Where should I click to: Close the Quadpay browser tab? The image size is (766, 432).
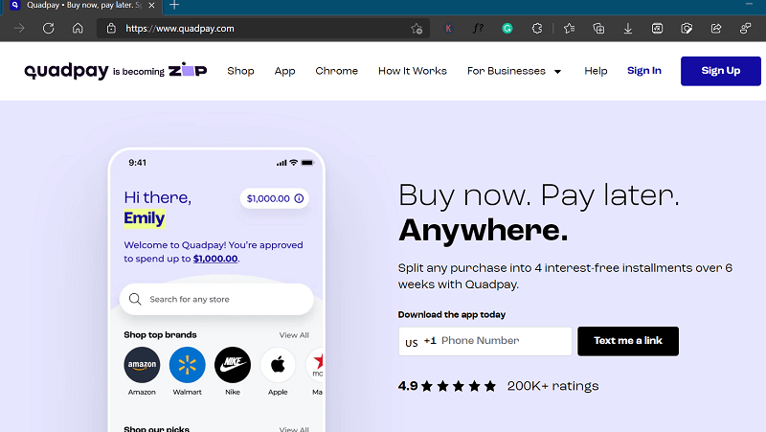151,6
